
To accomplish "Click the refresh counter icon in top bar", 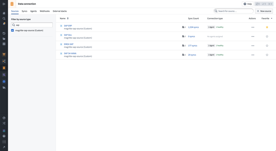I will pos(258,4).
